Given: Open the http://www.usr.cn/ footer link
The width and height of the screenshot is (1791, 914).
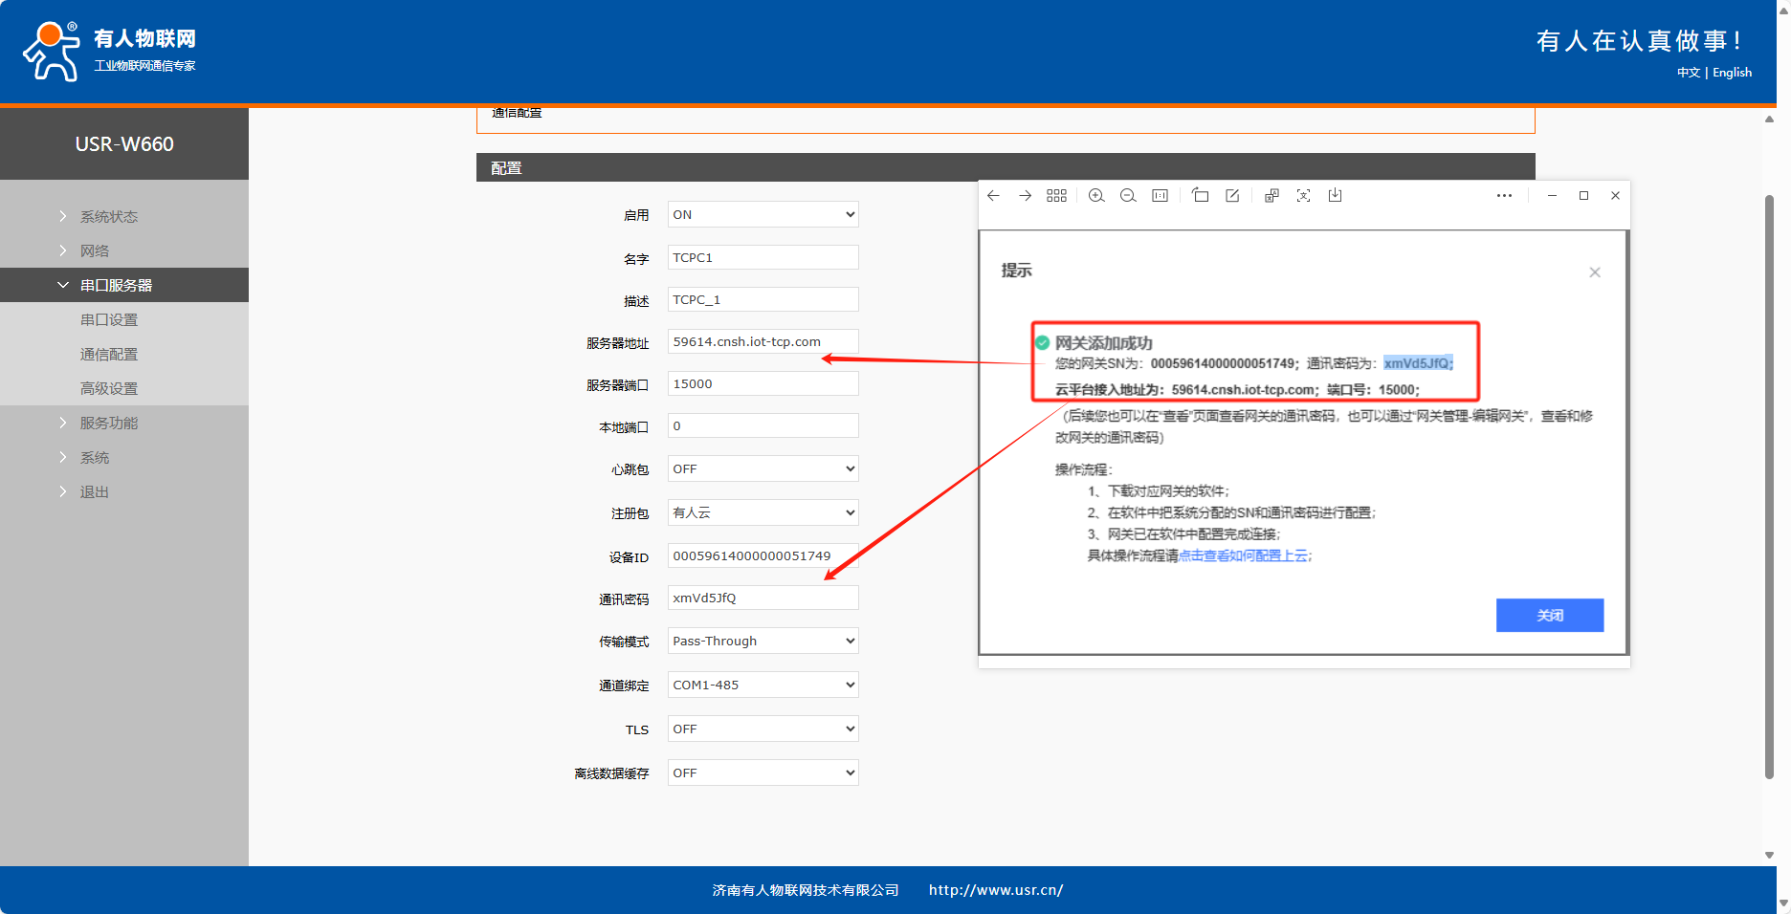Looking at the screenshot, I should pyautogui.click(x=995, y=890).
